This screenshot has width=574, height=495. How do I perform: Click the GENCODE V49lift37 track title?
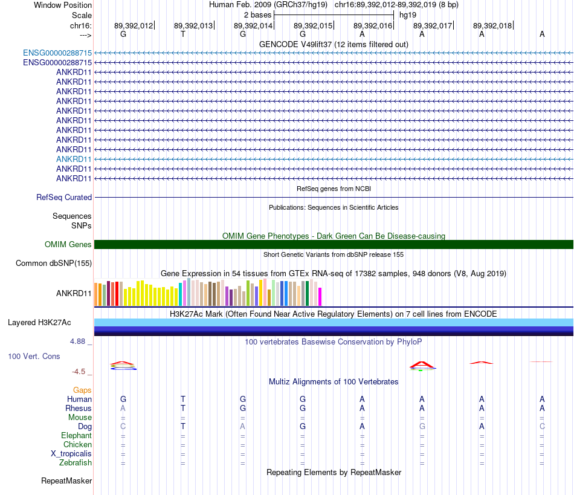tap(334, 45)
